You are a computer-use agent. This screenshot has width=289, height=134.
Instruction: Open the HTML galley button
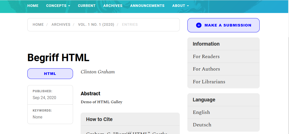(50, 74)
